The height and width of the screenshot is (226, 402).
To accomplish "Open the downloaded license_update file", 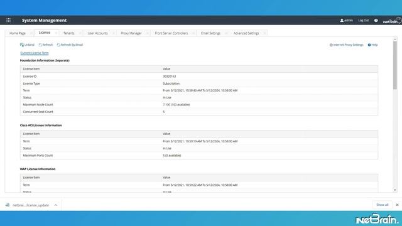I will 31,205.
